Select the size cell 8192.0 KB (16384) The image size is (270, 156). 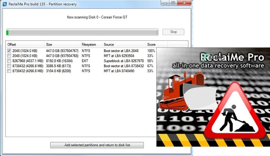click(x=59, y=61)
